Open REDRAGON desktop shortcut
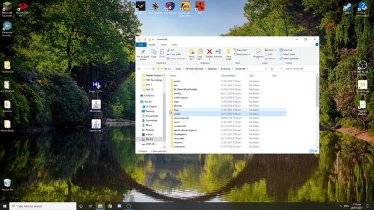Image resolution: width=374 pixels, height=210 pixels. pos(22,9)
